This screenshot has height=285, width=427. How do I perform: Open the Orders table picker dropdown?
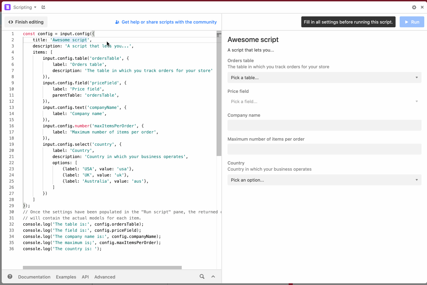coord(325,77)
